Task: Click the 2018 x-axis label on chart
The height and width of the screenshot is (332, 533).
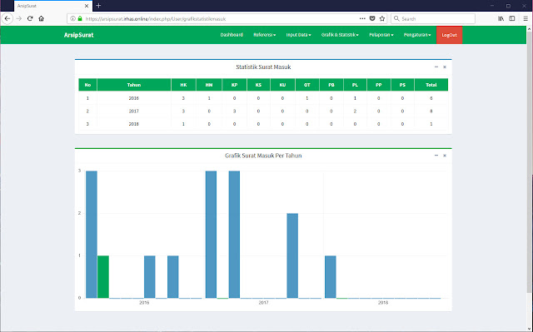Action: [x=383, y=303]
